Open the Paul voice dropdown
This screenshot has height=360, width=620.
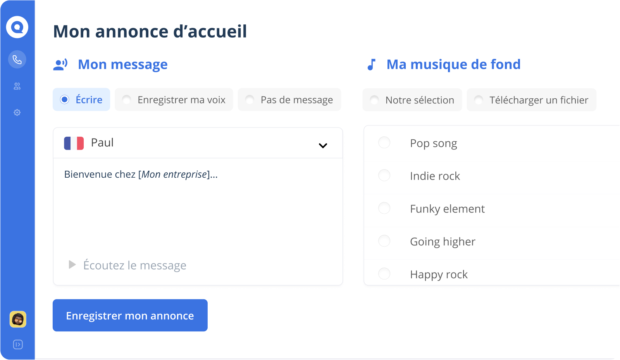pyautogui.click(x=322, y=146)
